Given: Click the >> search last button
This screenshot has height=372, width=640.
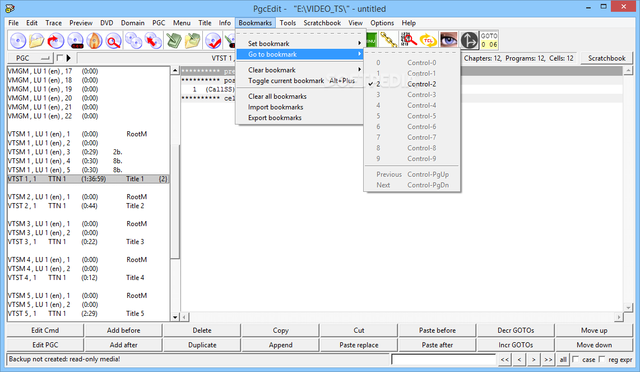Looking at the screenshot, I should [548, 360].
